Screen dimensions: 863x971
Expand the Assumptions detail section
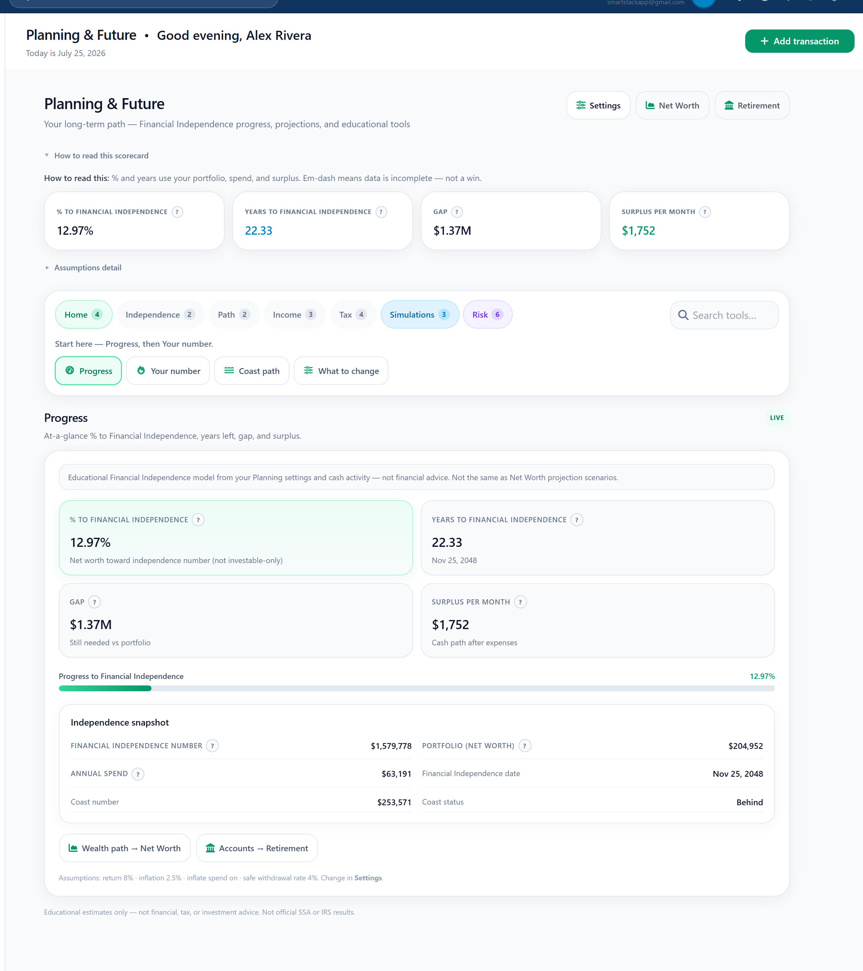83,268
